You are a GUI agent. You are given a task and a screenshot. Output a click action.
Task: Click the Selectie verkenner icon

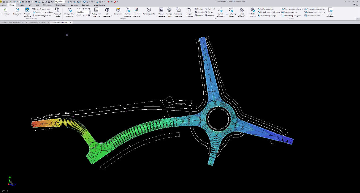(x=252, y=10)
